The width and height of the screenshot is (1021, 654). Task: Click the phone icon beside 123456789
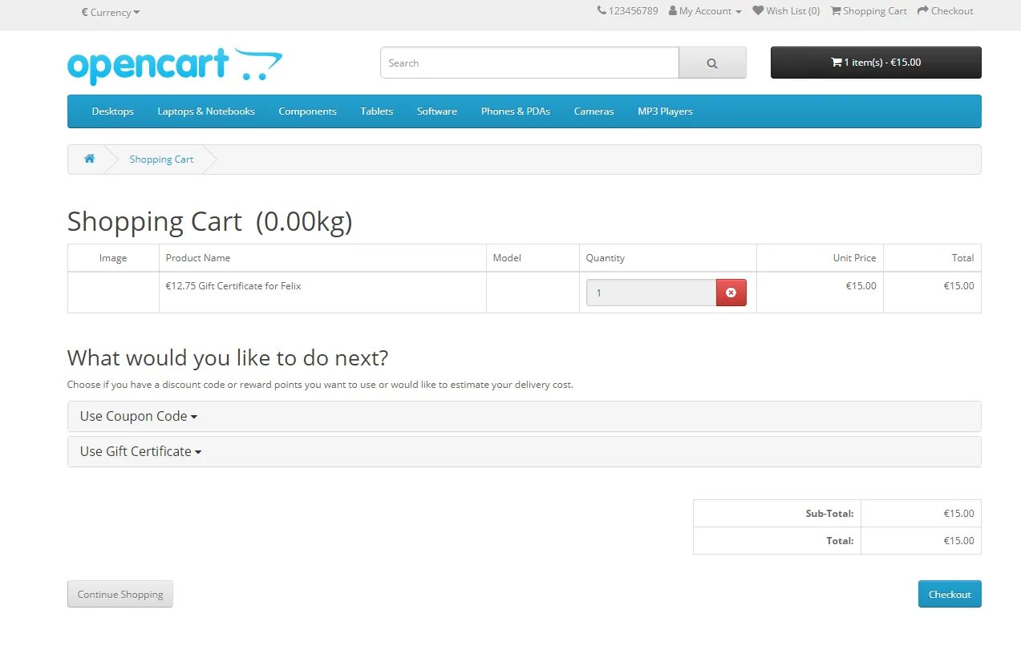pos(602,10)
